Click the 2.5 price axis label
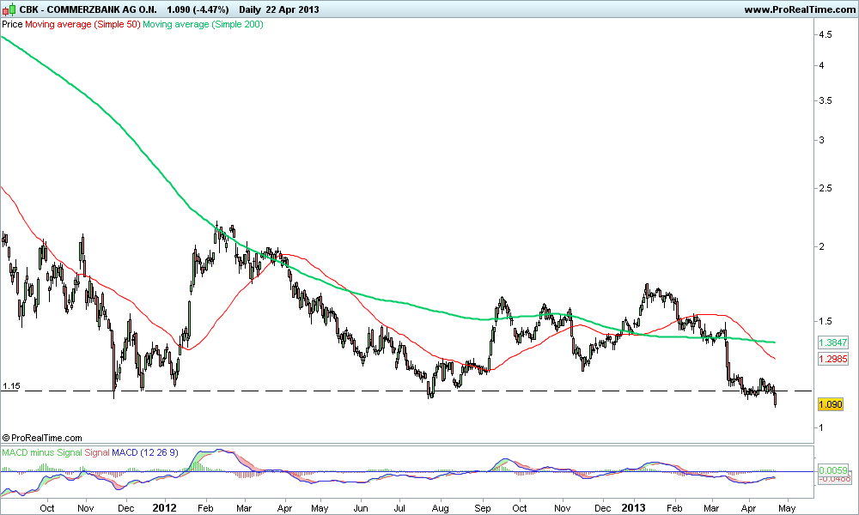 point(825,188)
